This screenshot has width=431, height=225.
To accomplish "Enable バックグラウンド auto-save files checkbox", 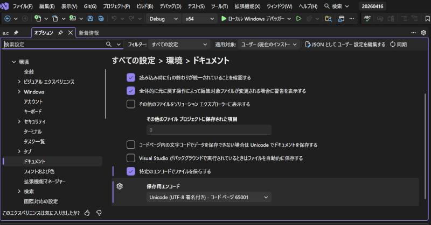I will (131, 158).
